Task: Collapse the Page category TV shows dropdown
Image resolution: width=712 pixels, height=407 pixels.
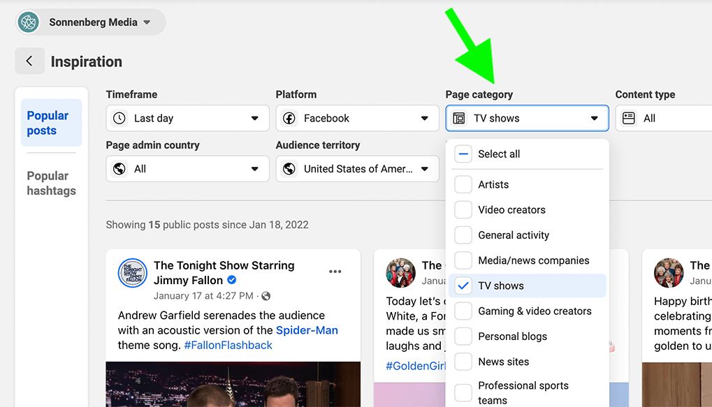Action: tap(528, 119)
